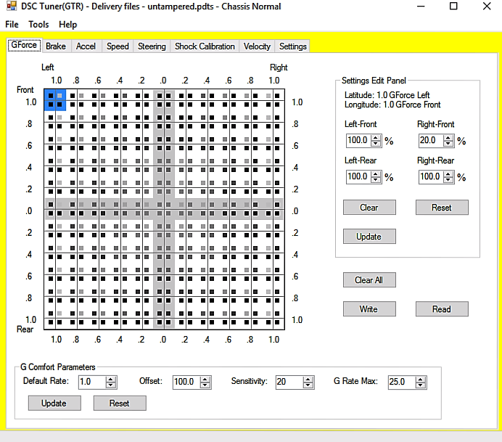502x442 pixels.
Task: Select grid cell at Rear 1.0, Left 1.0
Action: [x=55, y=318]
